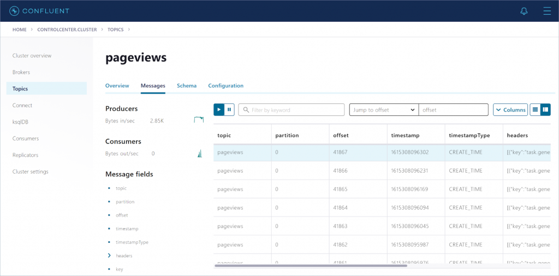This screenshot has width=559, height=276.
Task: Switch to the Schema tab
Action: click(187, 85)
